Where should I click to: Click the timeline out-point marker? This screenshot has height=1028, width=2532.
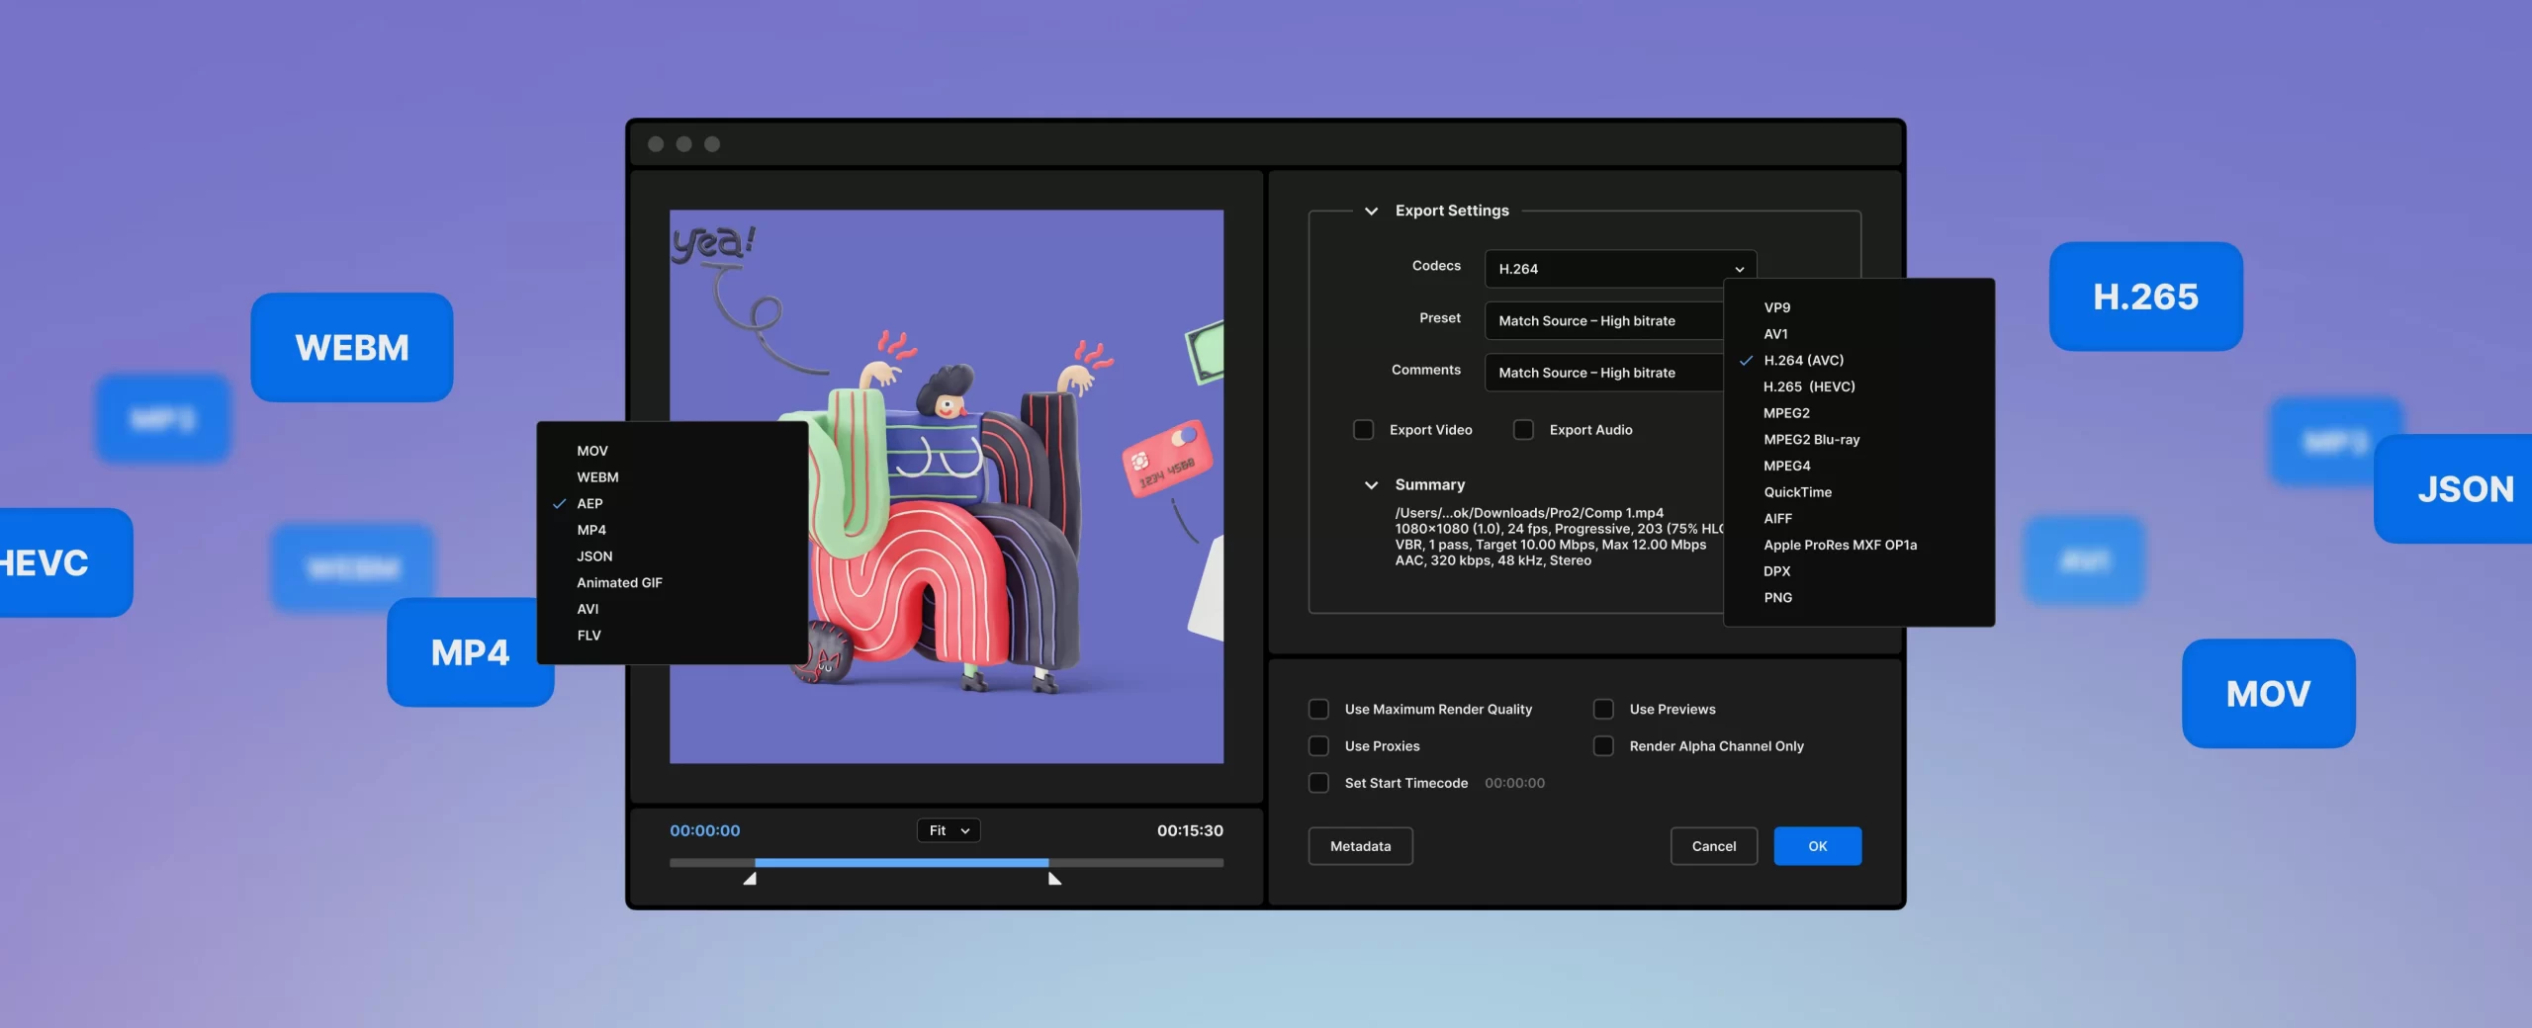pyautogui.click(x=1054, y=878)
